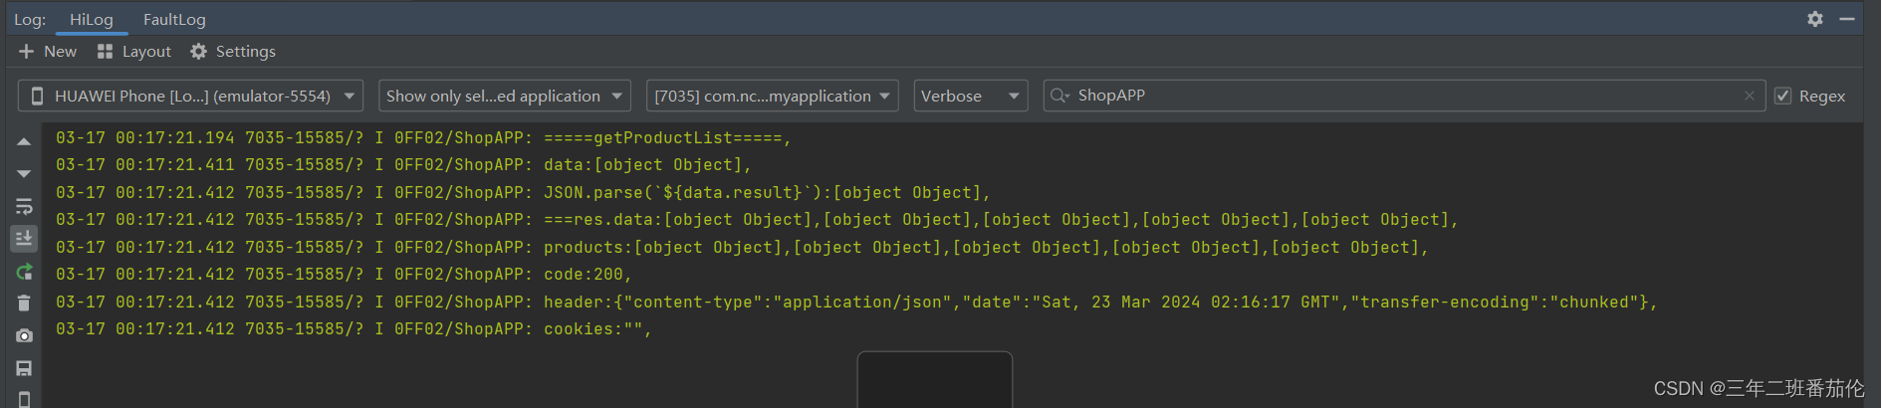This screenshot has height=408, width=1881.
Task: Open log Settings
Action: [233, 51]
